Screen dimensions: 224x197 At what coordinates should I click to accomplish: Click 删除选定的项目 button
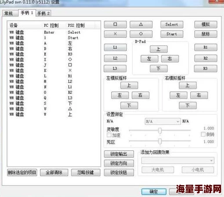(x=22, y=172)
